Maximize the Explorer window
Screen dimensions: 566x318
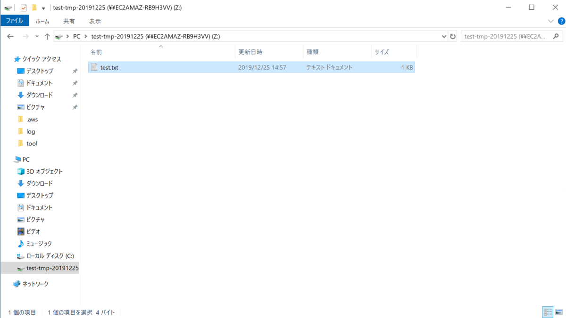click(532, 8)
